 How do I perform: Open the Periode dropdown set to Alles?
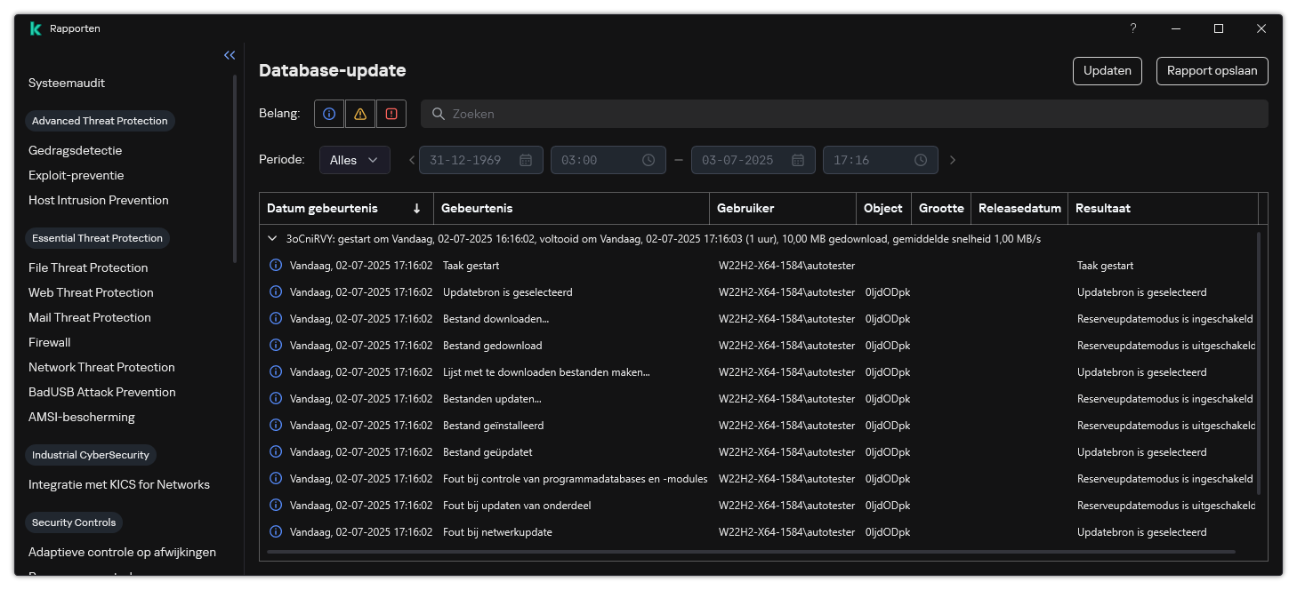pos(354,160)
